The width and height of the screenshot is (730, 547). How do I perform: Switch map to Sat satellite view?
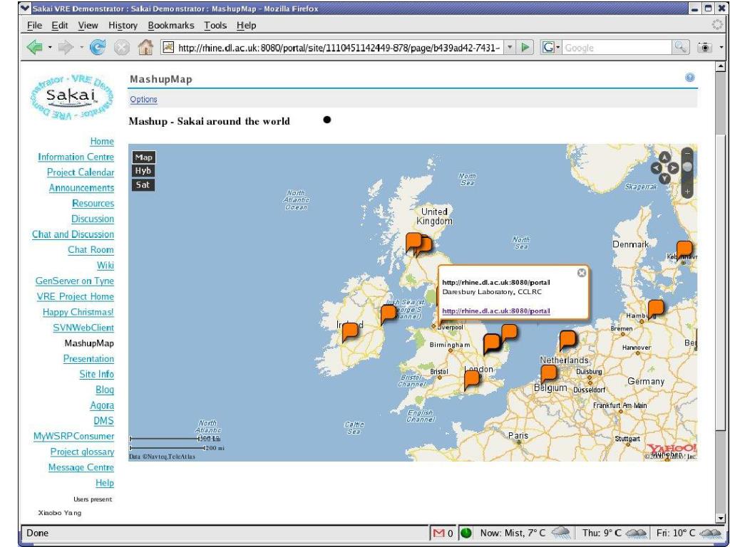click(143, 184)
